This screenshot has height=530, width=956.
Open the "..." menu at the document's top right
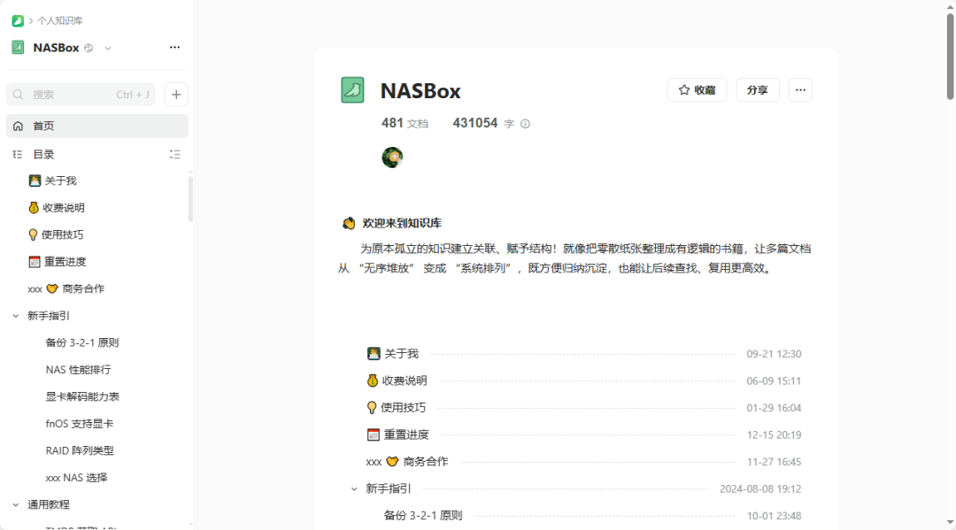800,89
